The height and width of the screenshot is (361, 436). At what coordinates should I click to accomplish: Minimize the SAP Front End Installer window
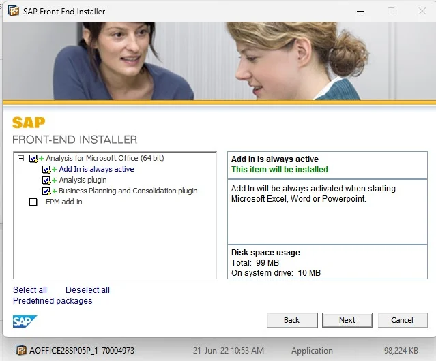click(x=360, y=11)
